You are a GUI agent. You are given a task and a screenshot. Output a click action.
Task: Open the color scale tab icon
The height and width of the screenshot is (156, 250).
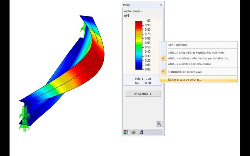click(x=126, y=132)
